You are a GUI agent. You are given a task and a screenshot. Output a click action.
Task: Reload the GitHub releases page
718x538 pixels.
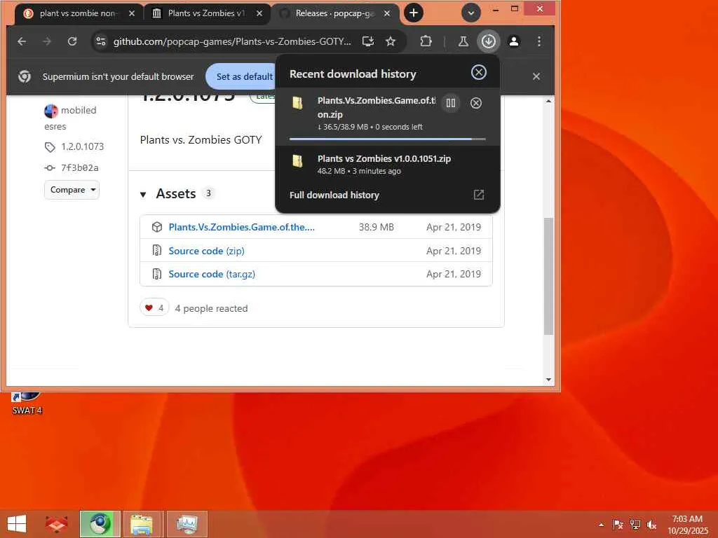pyautogui.click(x=72, y=41)
